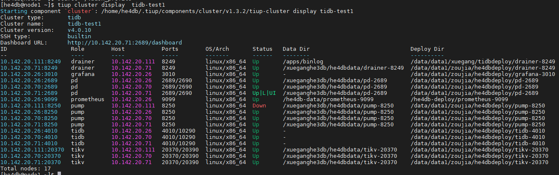Click the ID 10.142.20.111:8249
The image size is (559, 175).
pos(31,62)
